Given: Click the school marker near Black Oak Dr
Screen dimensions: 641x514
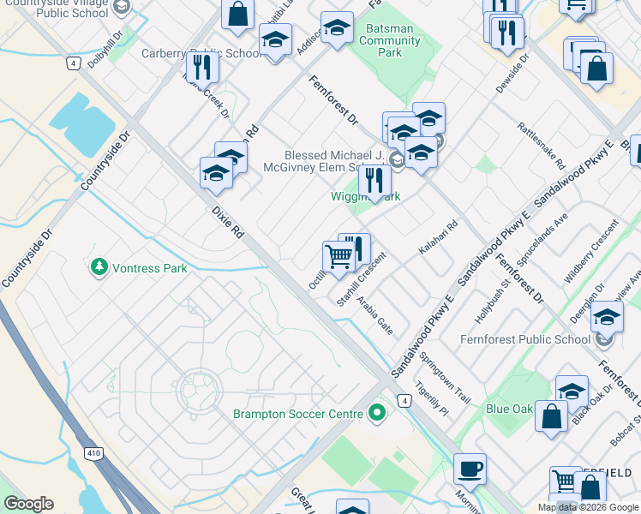Looking at the screenshot, I should pyautogui.click(x=572, y=391).
